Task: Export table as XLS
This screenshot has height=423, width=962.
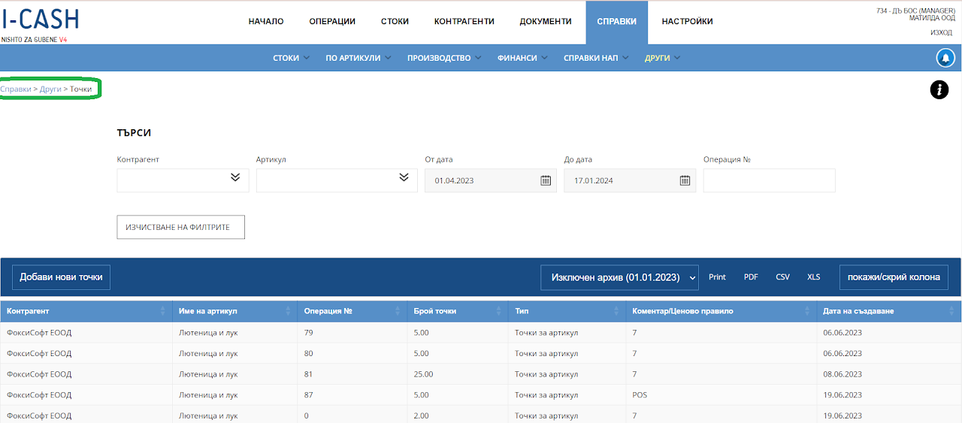Action: [813, 277]
